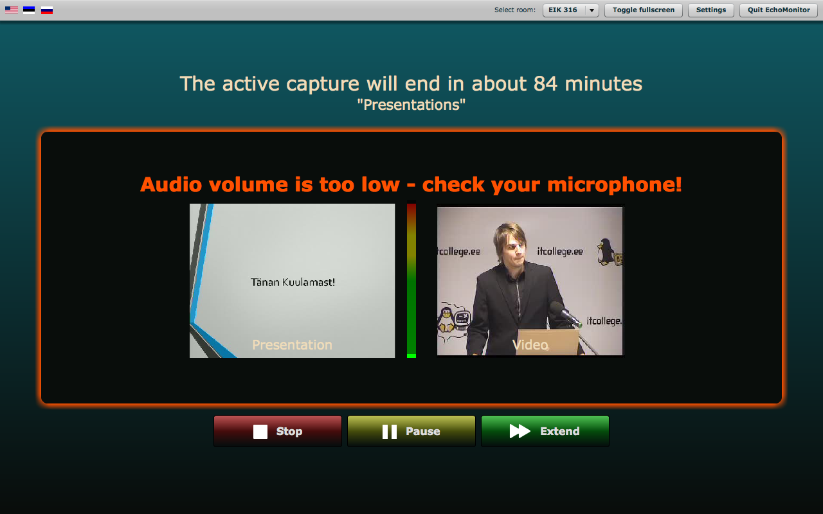The image size is (823, 514).
Task: Switch language using the Estonian flag
Action: coord(29,10)
